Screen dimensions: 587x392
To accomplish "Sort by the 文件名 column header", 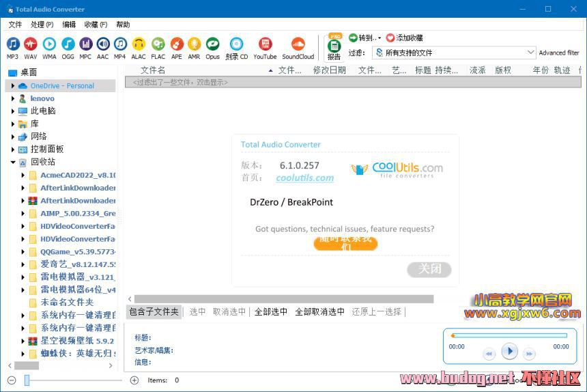I will coord(153,70).
